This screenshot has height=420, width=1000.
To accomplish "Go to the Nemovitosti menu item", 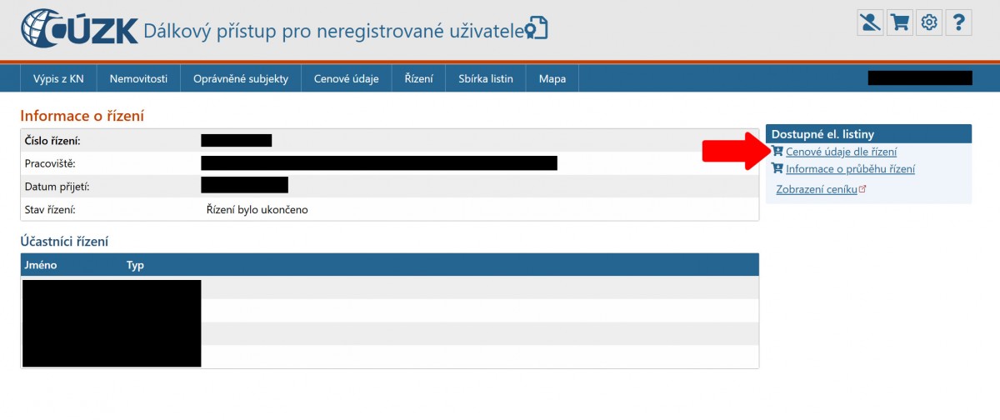I will (x=139, y=79).
